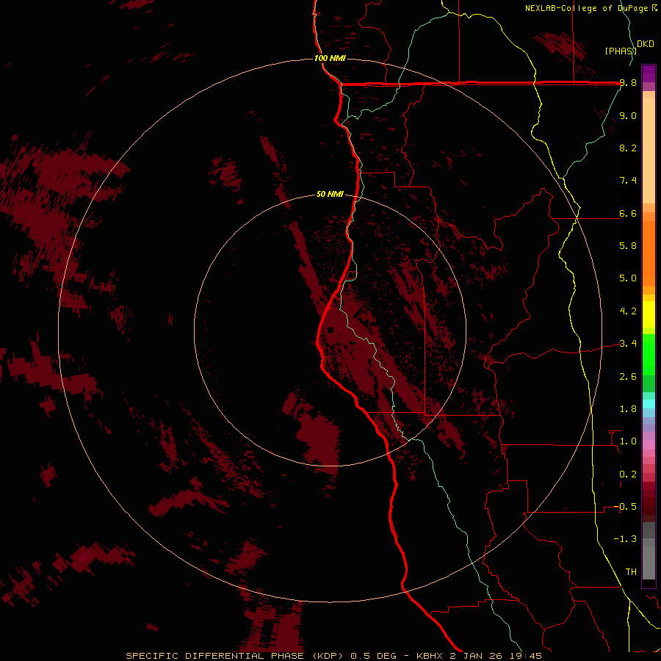Screen dimensions: 661x661
Task: Click the 19:45 timestamp in the bottom caption
Action: point(527,656)
